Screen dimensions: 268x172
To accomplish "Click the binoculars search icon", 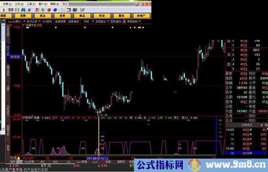I will 23,10.
